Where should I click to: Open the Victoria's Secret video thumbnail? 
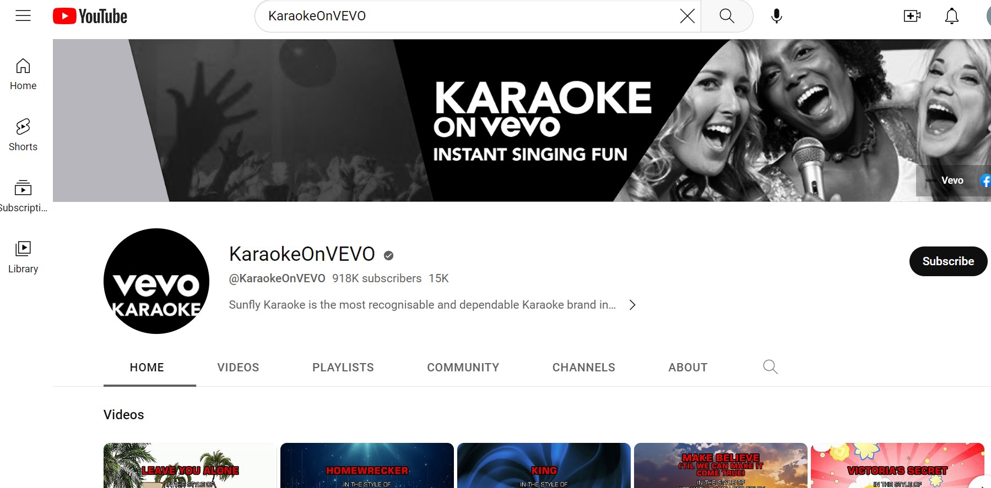point(897,465)
